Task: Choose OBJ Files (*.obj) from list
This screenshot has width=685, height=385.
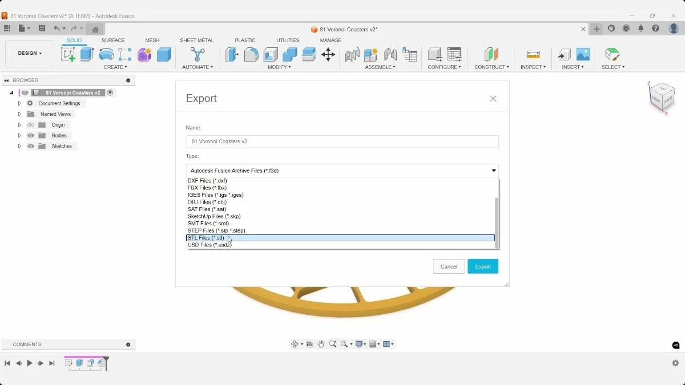Action: 340,202
